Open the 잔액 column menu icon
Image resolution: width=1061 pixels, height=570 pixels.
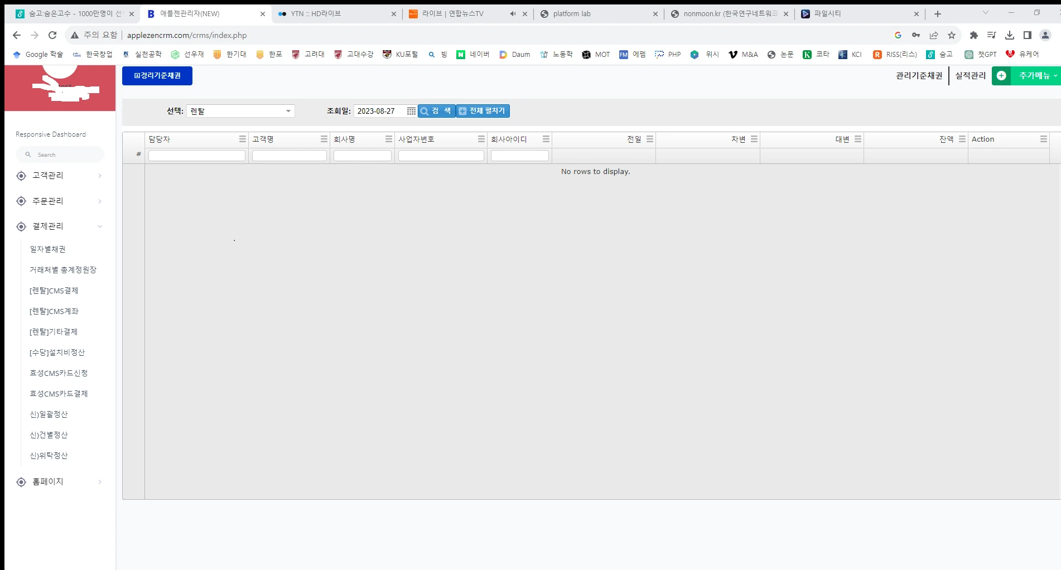coord(962,139)
